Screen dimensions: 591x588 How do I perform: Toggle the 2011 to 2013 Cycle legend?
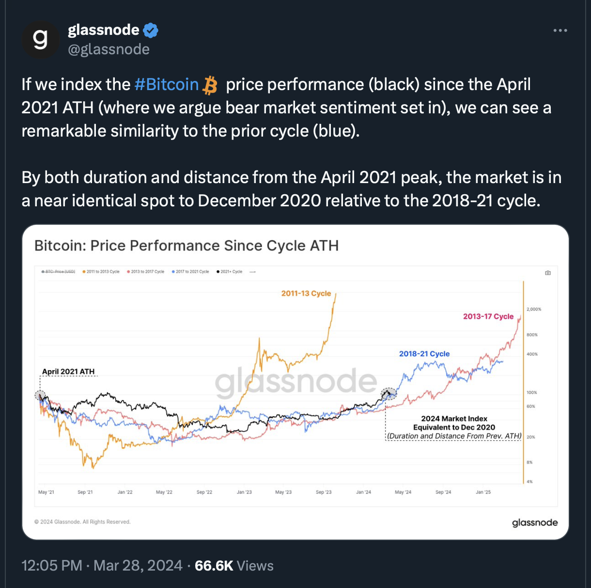[101, 272]
